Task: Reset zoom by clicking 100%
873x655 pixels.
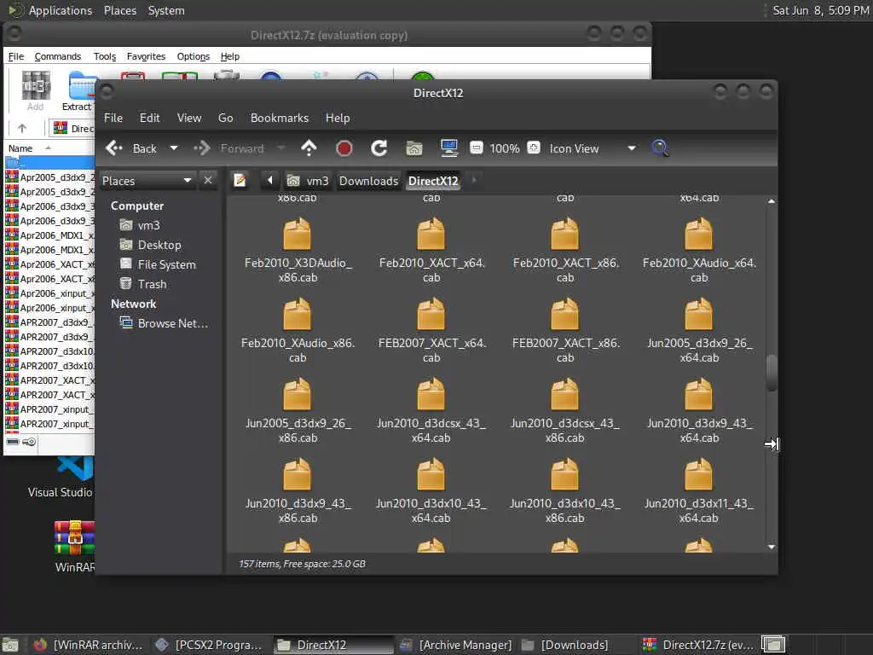Action: click(505, 148)
